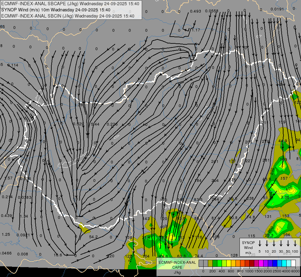Screen dimensions: 301x277
Task: Click the map value 3.36
Action: coord(285,197)
